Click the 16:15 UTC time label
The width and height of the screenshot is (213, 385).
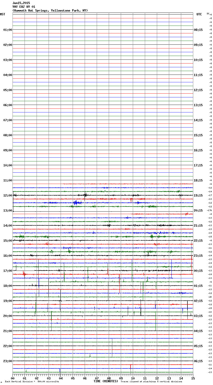point(198,150)
